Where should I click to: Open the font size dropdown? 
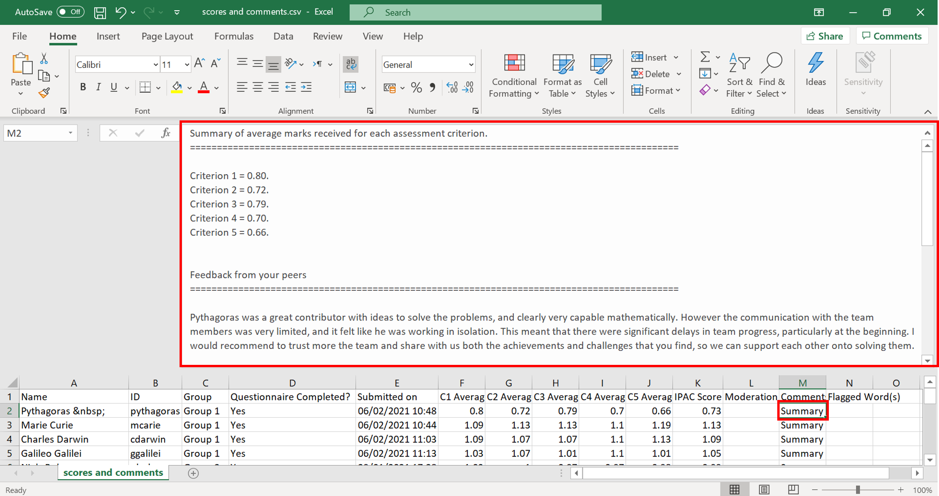click(187, 65)
